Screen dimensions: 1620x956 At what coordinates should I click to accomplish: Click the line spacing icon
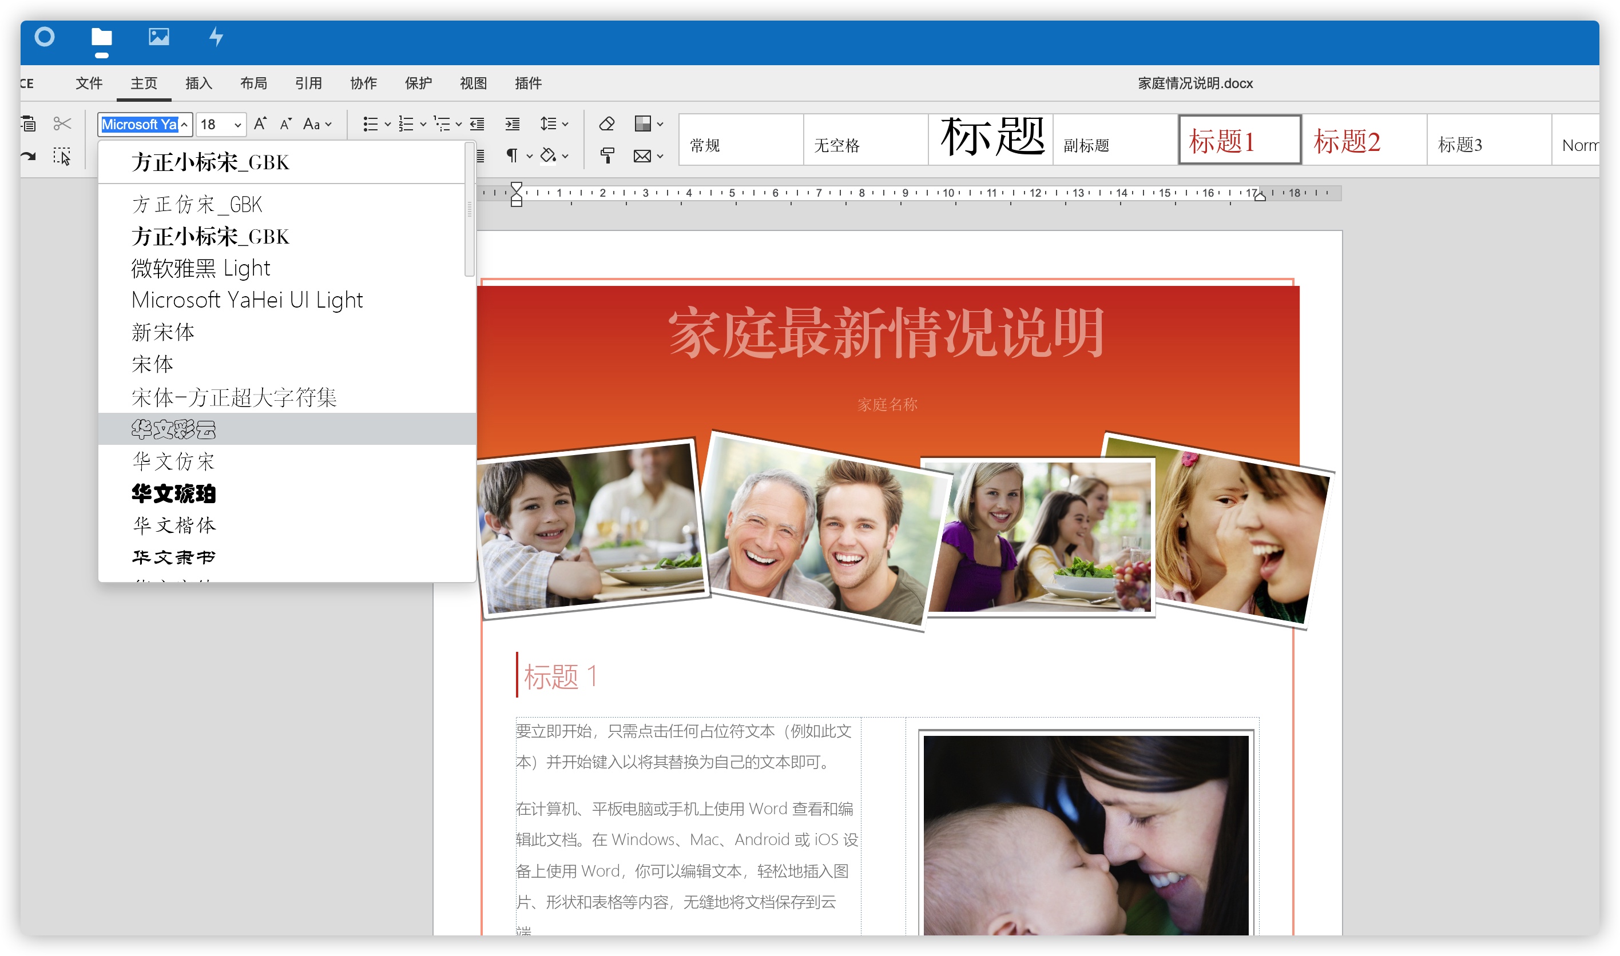548,124
